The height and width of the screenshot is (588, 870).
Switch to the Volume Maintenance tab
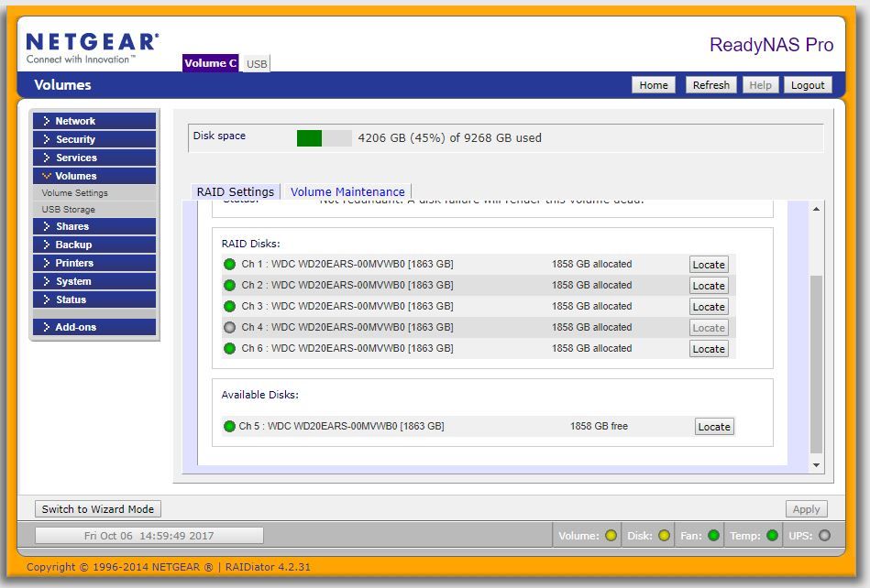tap(347, 192)
